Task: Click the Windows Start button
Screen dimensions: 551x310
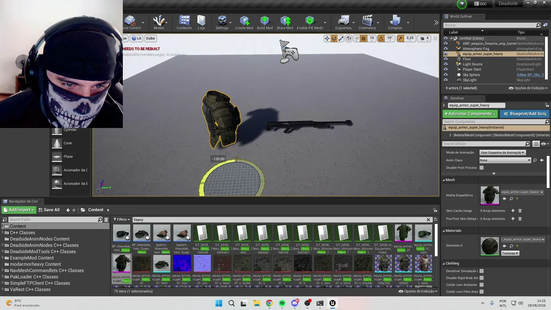Action: click(x=219, y=303)
